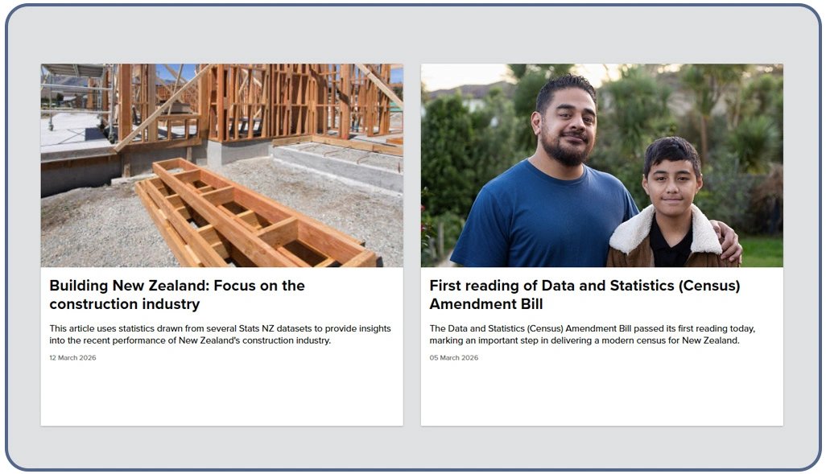Click empty white space in the construction card
826x474 pixels.
[x=221, y=394]
